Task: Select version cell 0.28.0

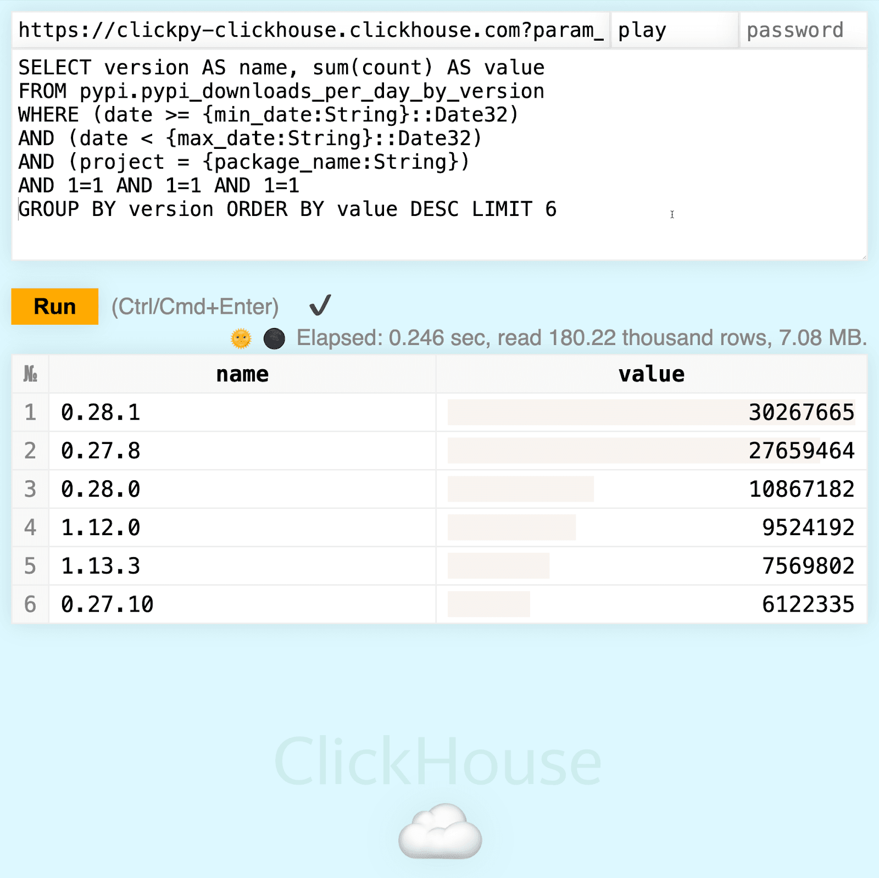Action: 242,489
